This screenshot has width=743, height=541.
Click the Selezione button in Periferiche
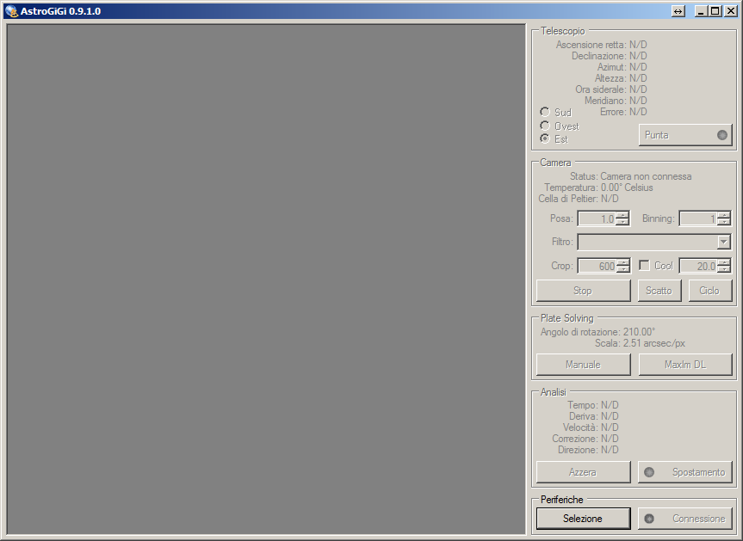click(583, 519)
